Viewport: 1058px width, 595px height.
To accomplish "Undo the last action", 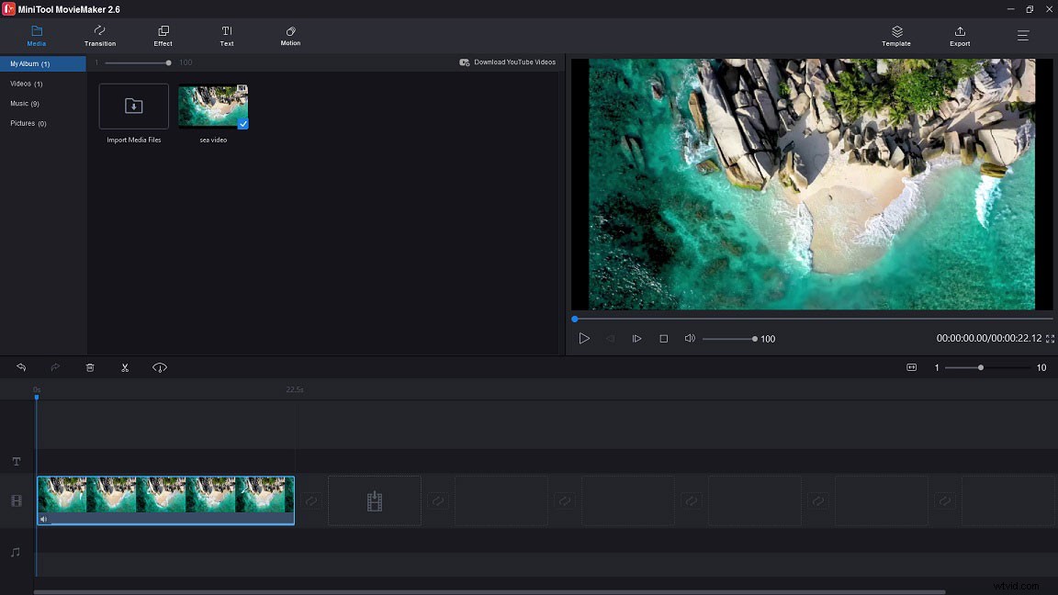I will pos(21,367).
